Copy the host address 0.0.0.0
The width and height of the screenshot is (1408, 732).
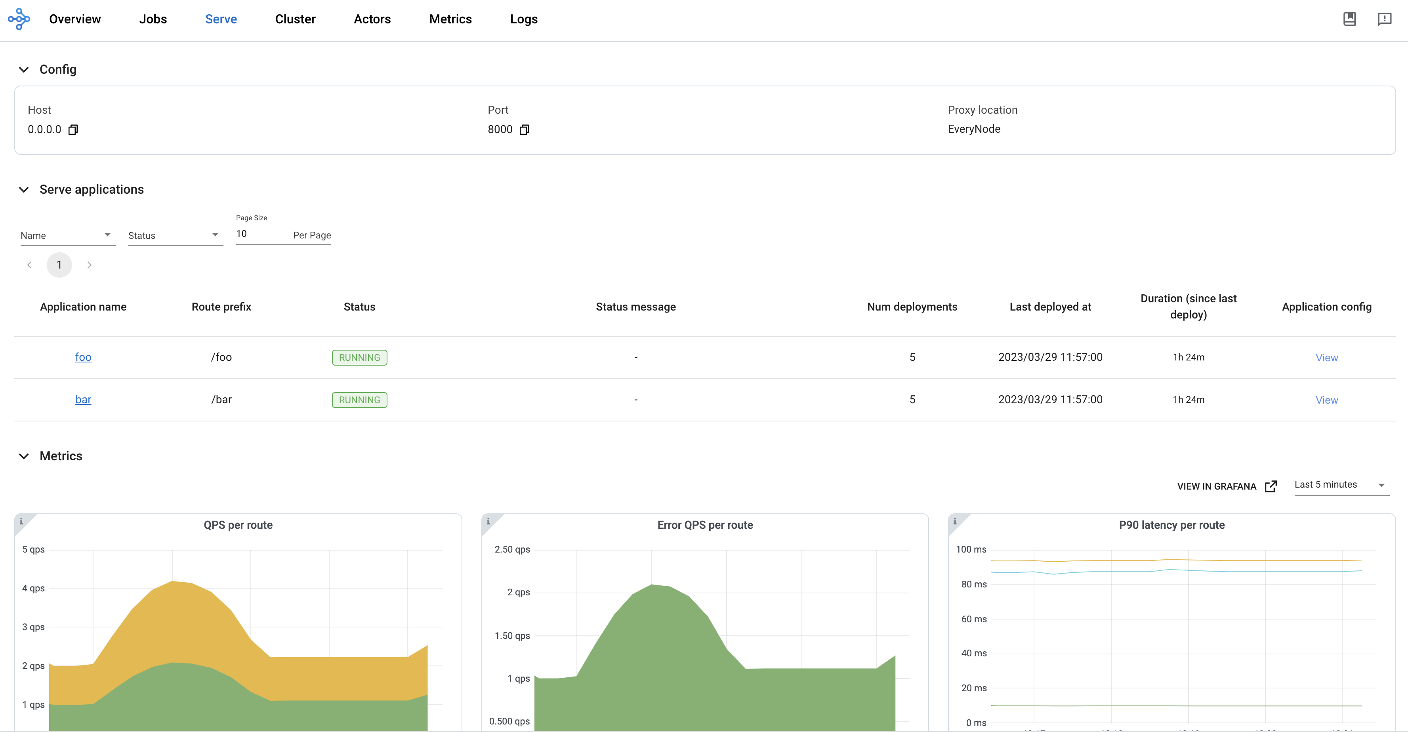coord(73,130)
